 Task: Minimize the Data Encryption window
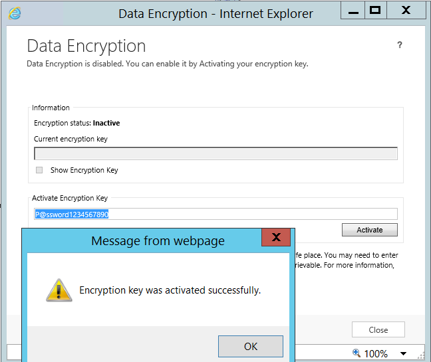coord(352,10)
